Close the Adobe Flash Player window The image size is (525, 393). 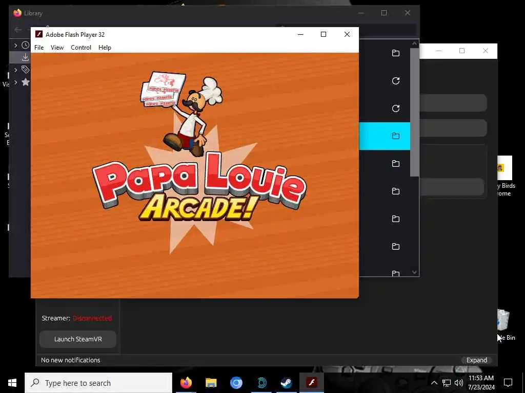tap(347, 34)
